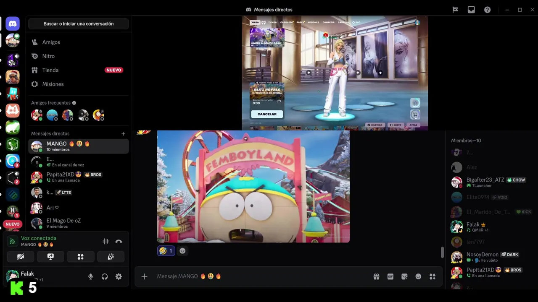Image resolution: width=538 pixels, height=302 pixels.
Task: Open Alez member profile
Action: (x=490, y=167)
